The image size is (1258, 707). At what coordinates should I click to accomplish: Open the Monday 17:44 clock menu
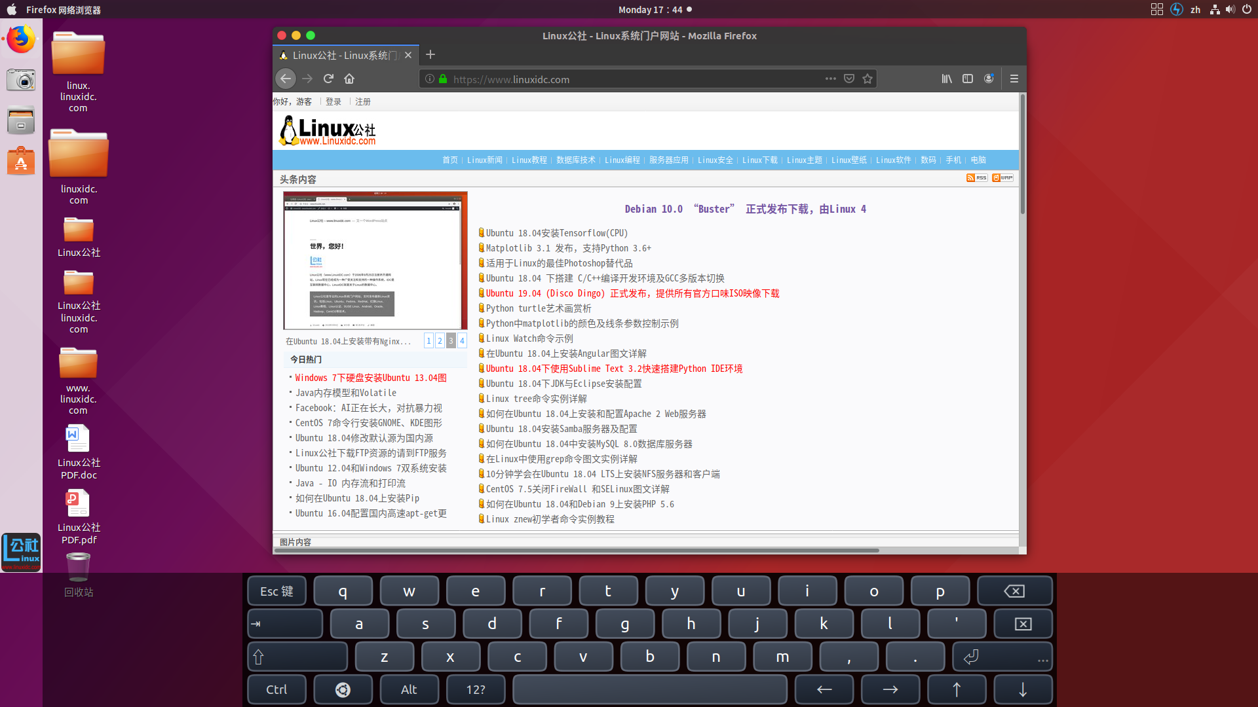click(655, 9)
